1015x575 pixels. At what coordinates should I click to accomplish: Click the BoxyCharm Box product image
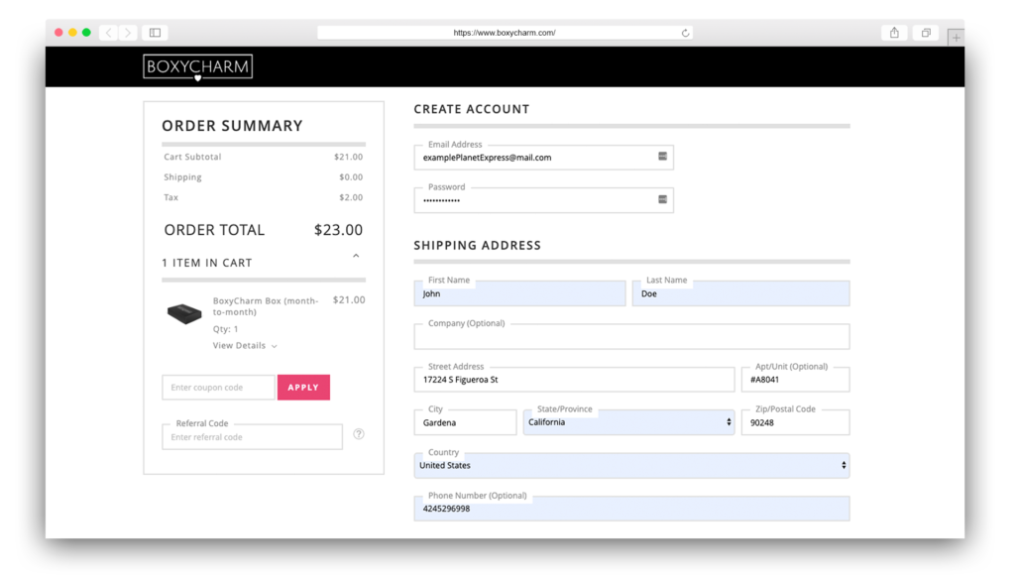[184, 313]
